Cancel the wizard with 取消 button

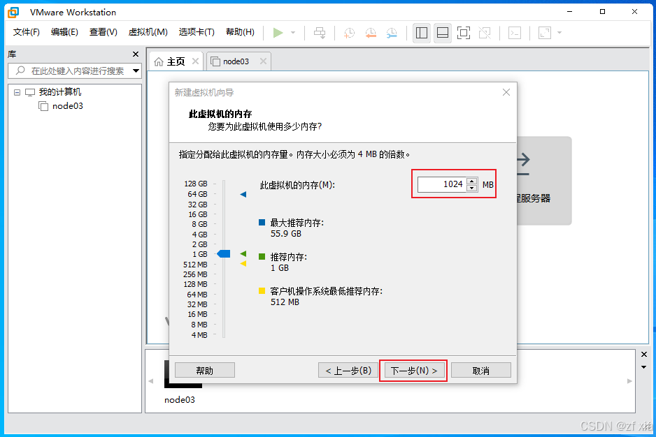[x=480, y=371]
